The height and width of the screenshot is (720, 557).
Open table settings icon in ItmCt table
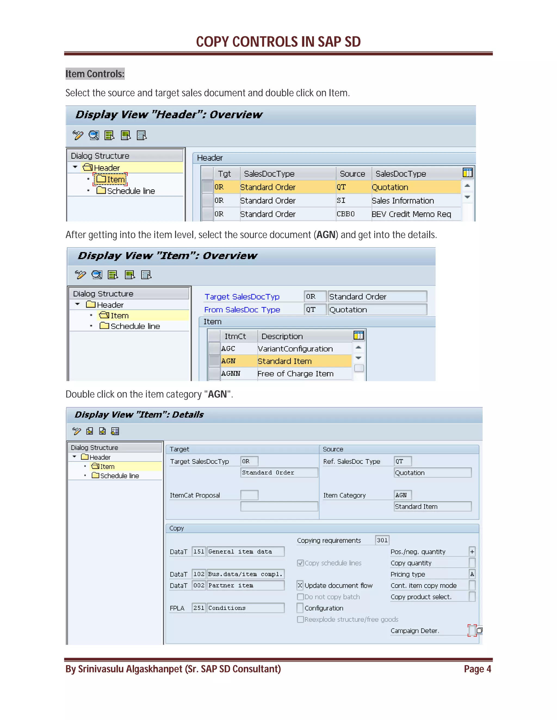click(359, 335)
